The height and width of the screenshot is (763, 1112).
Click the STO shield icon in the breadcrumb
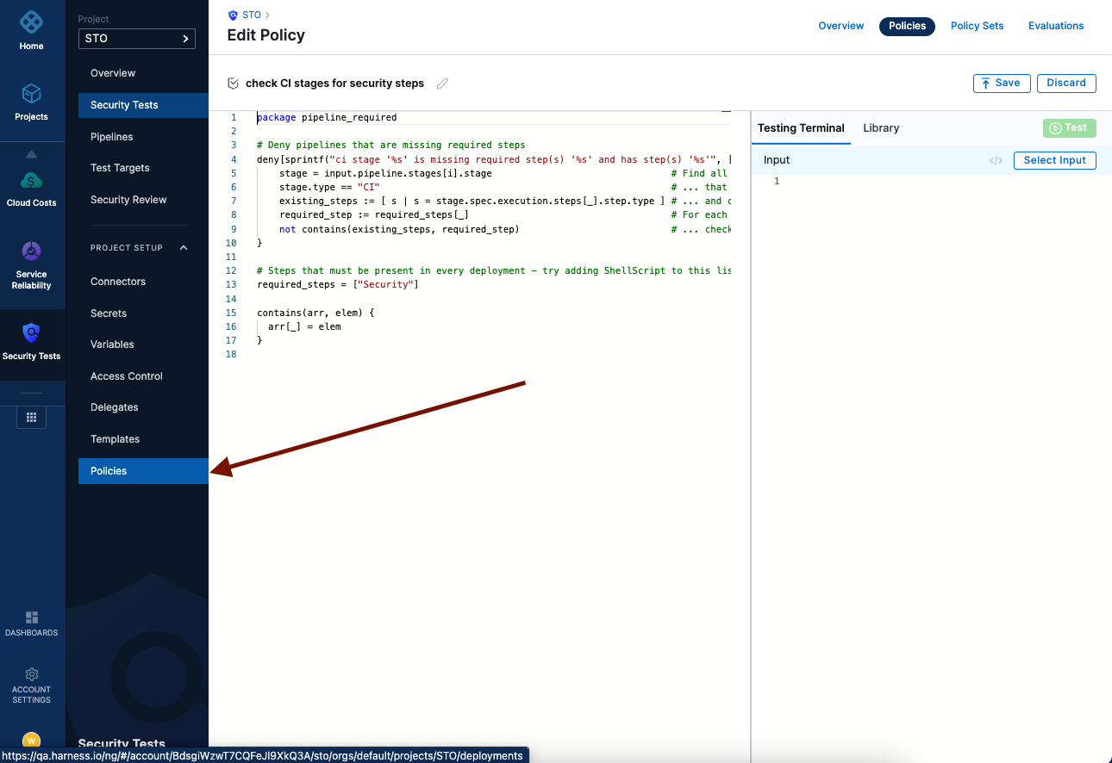[233, 16]
